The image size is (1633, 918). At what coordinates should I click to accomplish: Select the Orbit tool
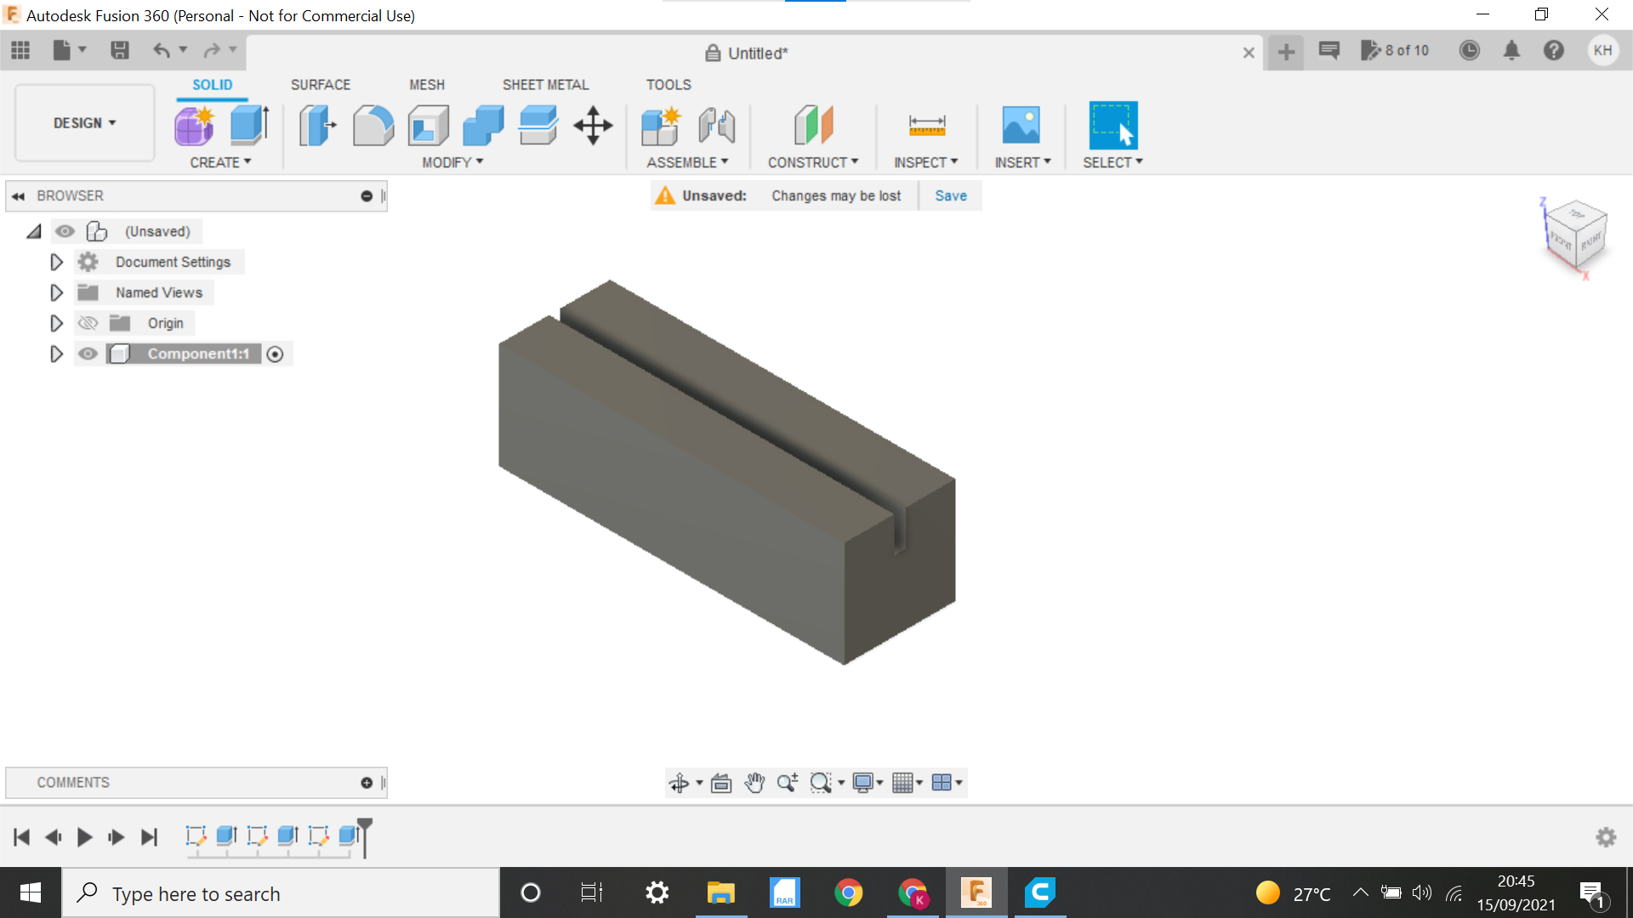680,783
